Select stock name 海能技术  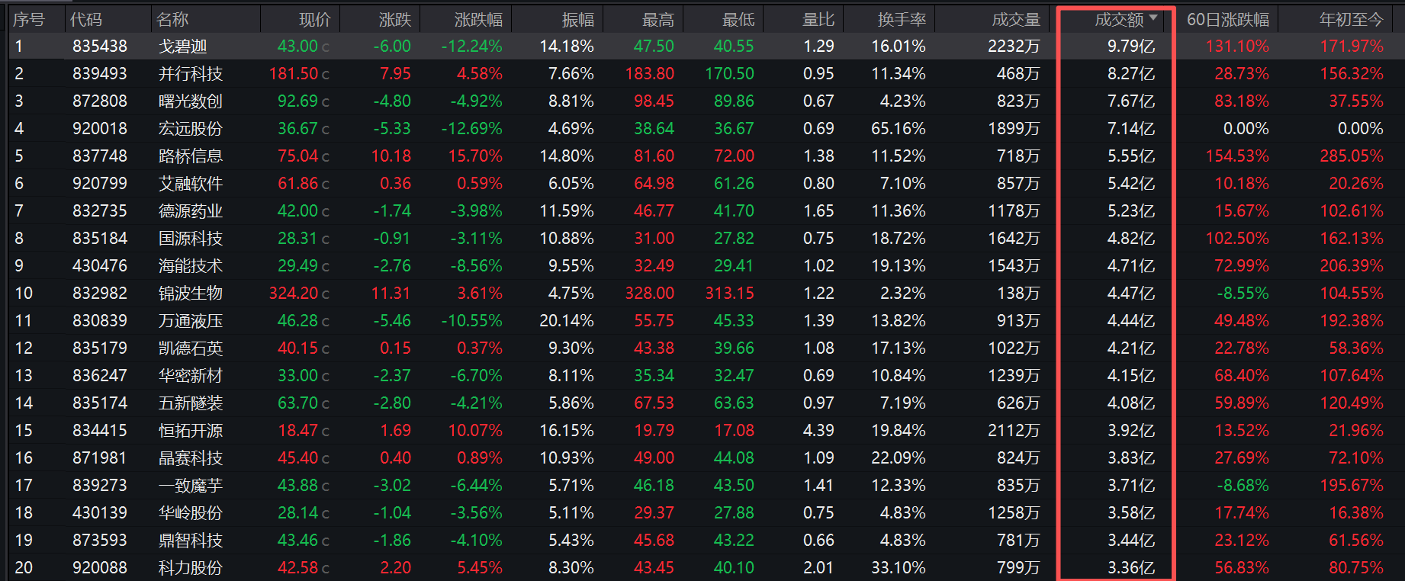pyautogui.click(x=191, y=266)
